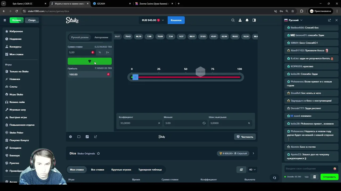
Task: Open browser tab search dropdown
Action: (4, 4)
